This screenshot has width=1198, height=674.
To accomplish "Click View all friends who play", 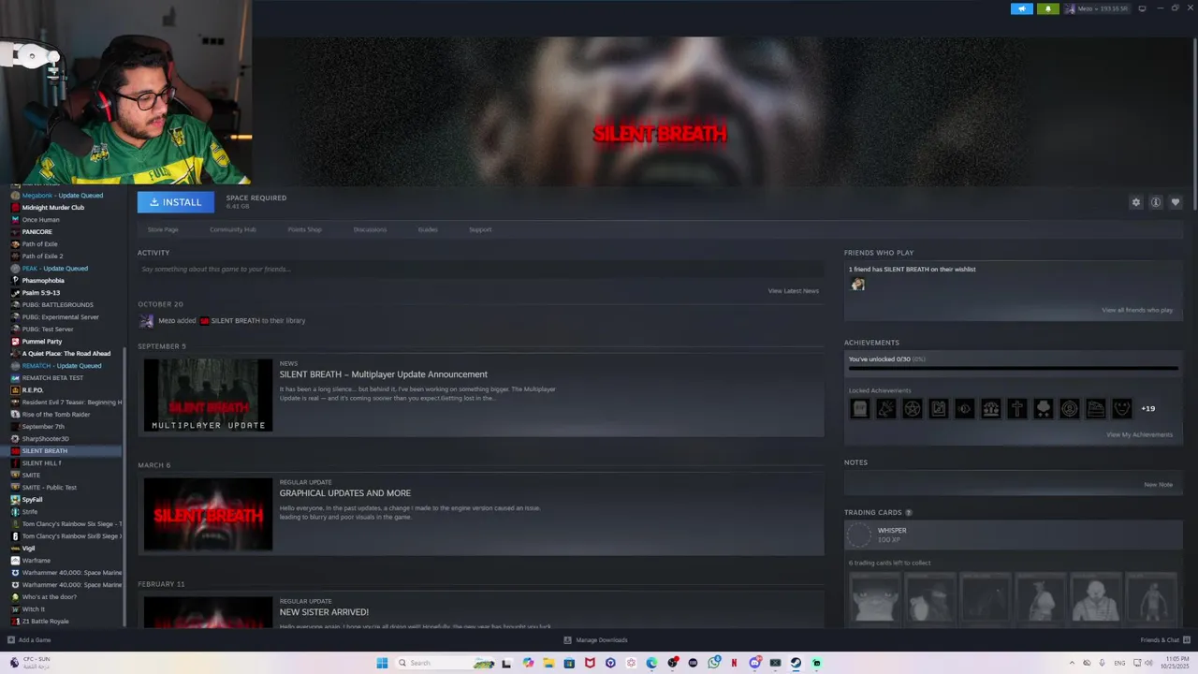I will click(x=1137, y=310).
